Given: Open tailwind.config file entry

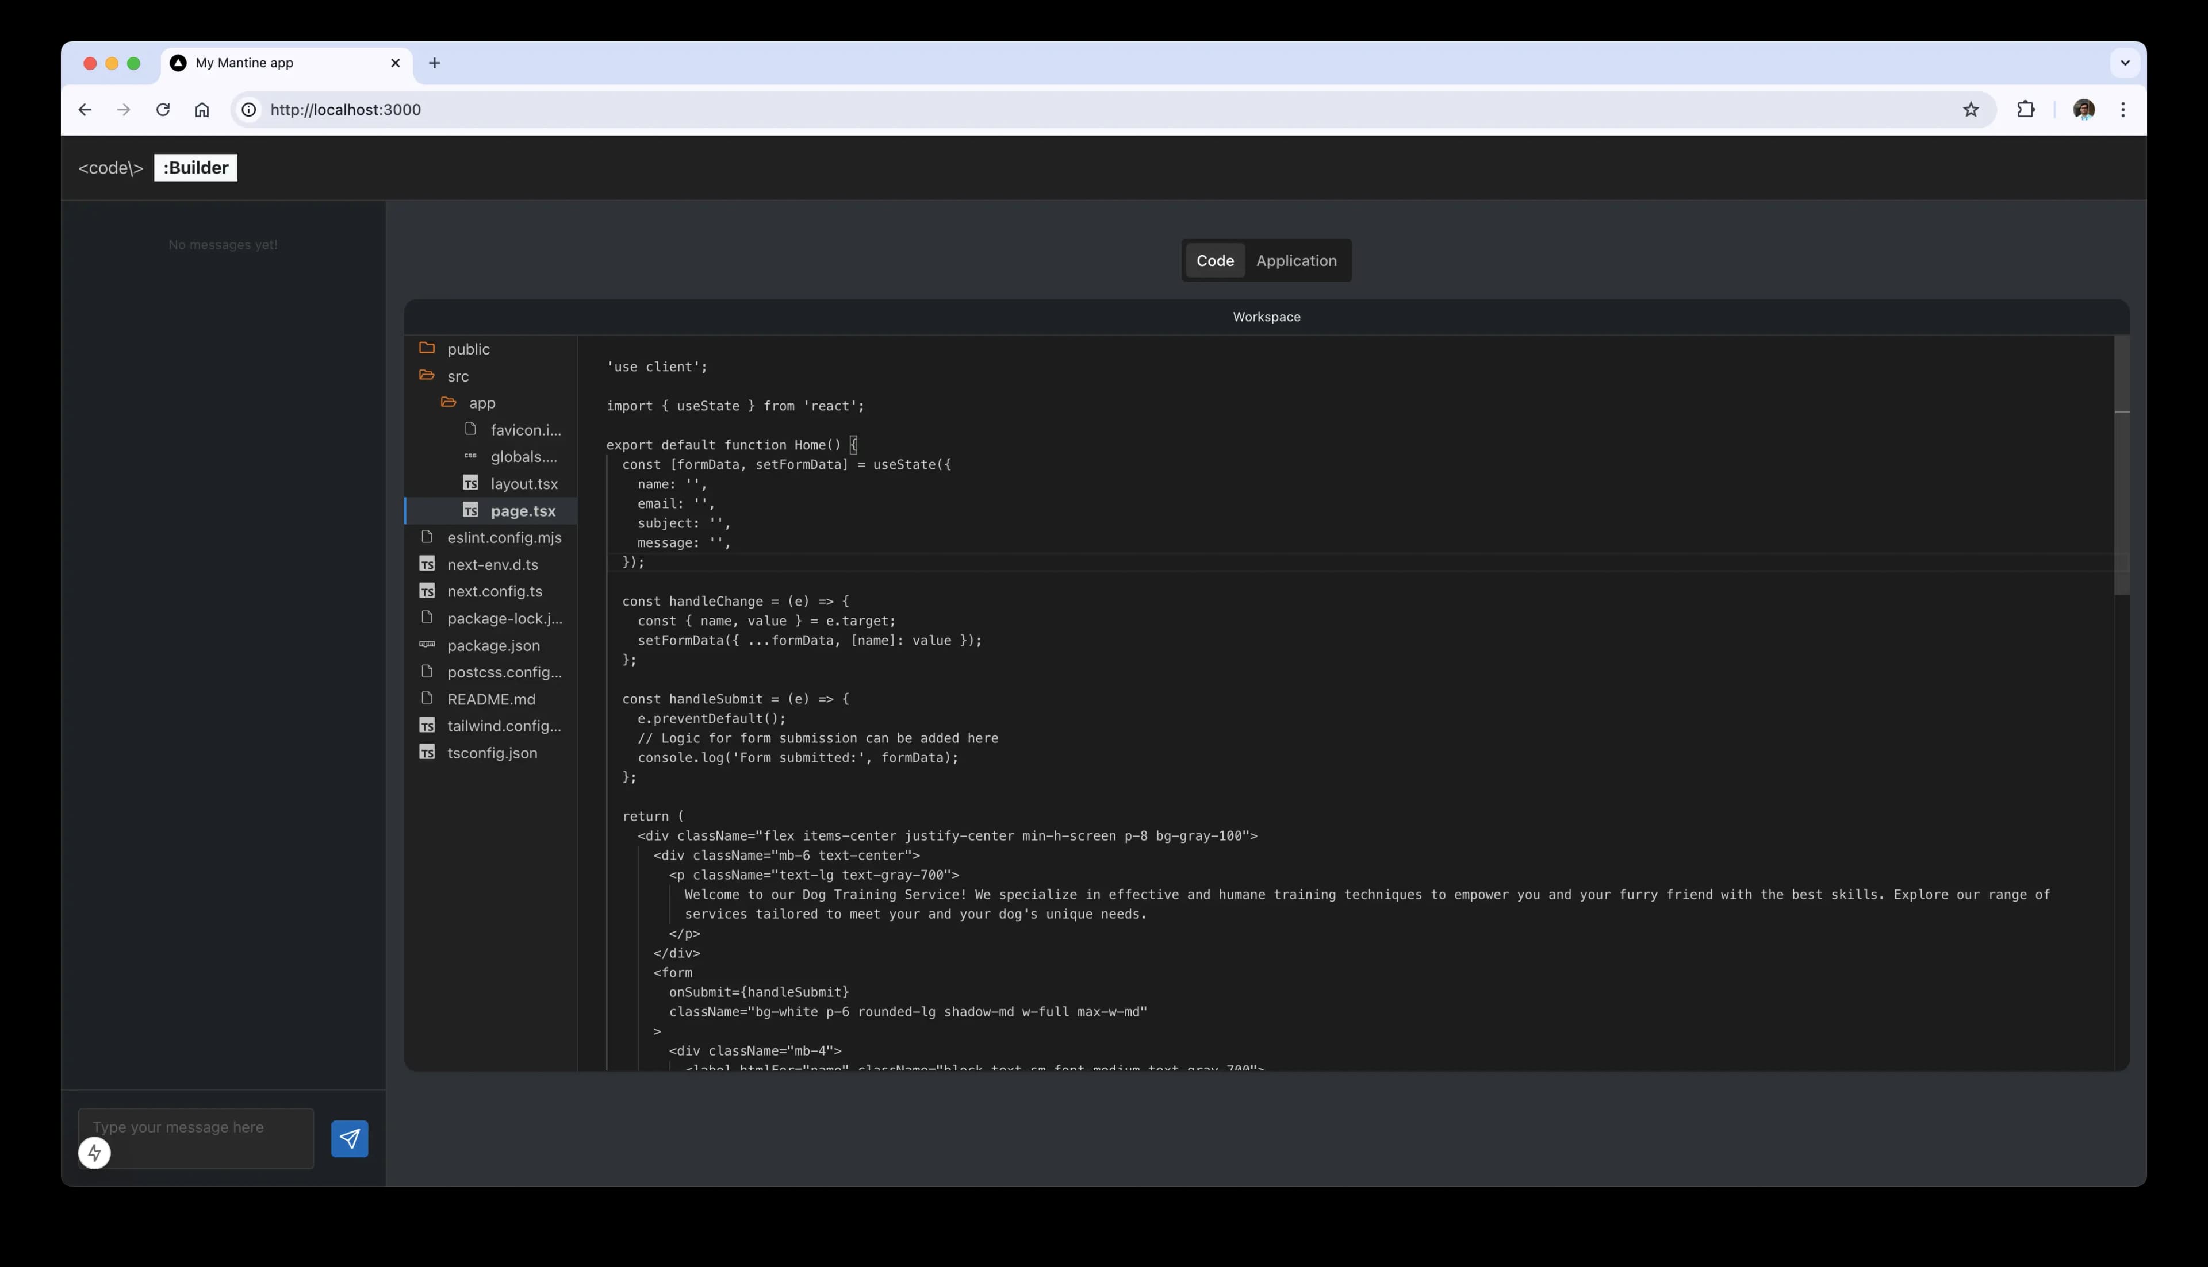Looking at the screenshot, I should point(490,727).
